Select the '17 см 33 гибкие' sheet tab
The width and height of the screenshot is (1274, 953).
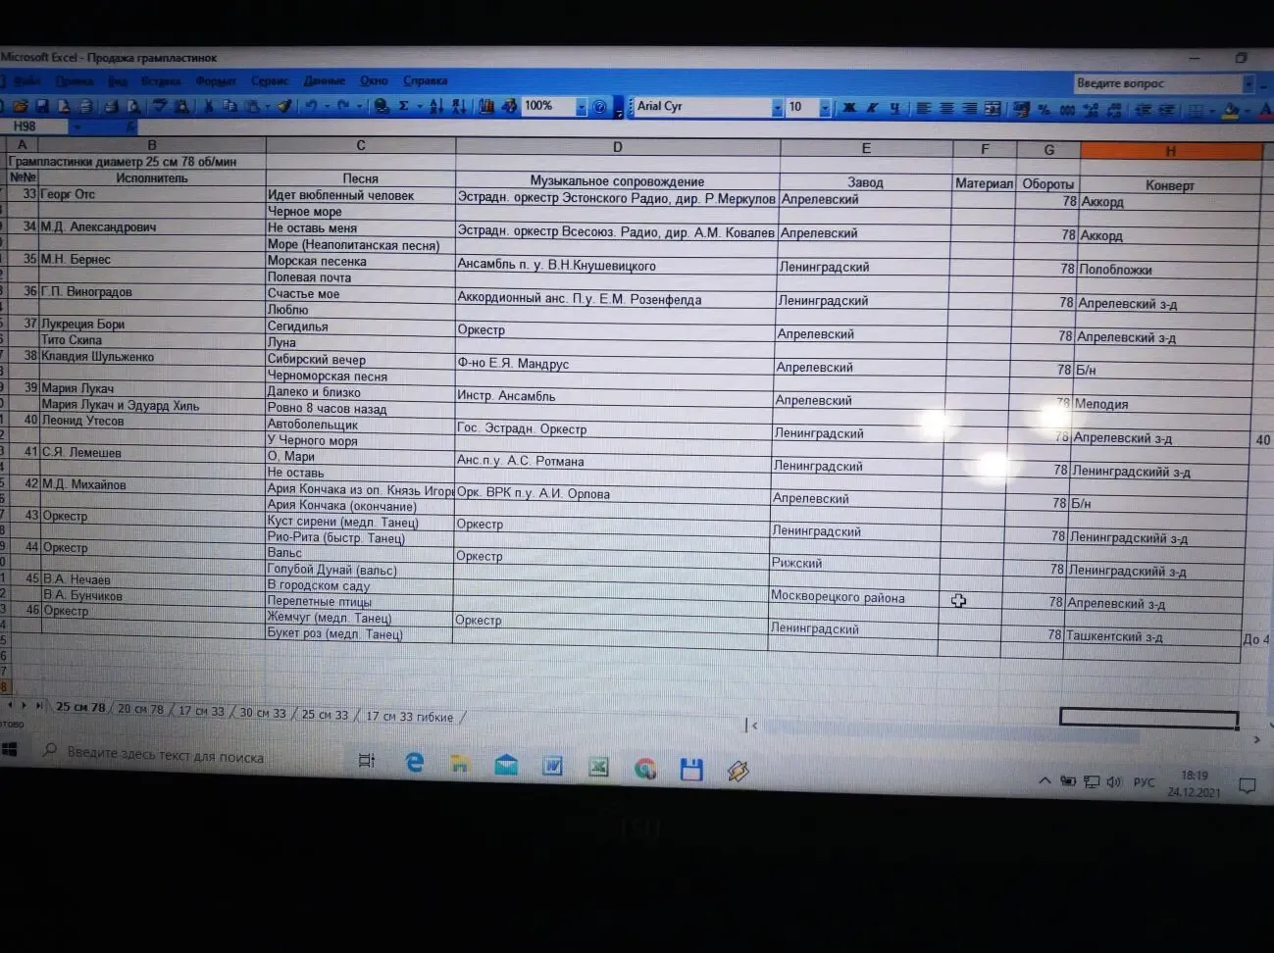point(409,717)
